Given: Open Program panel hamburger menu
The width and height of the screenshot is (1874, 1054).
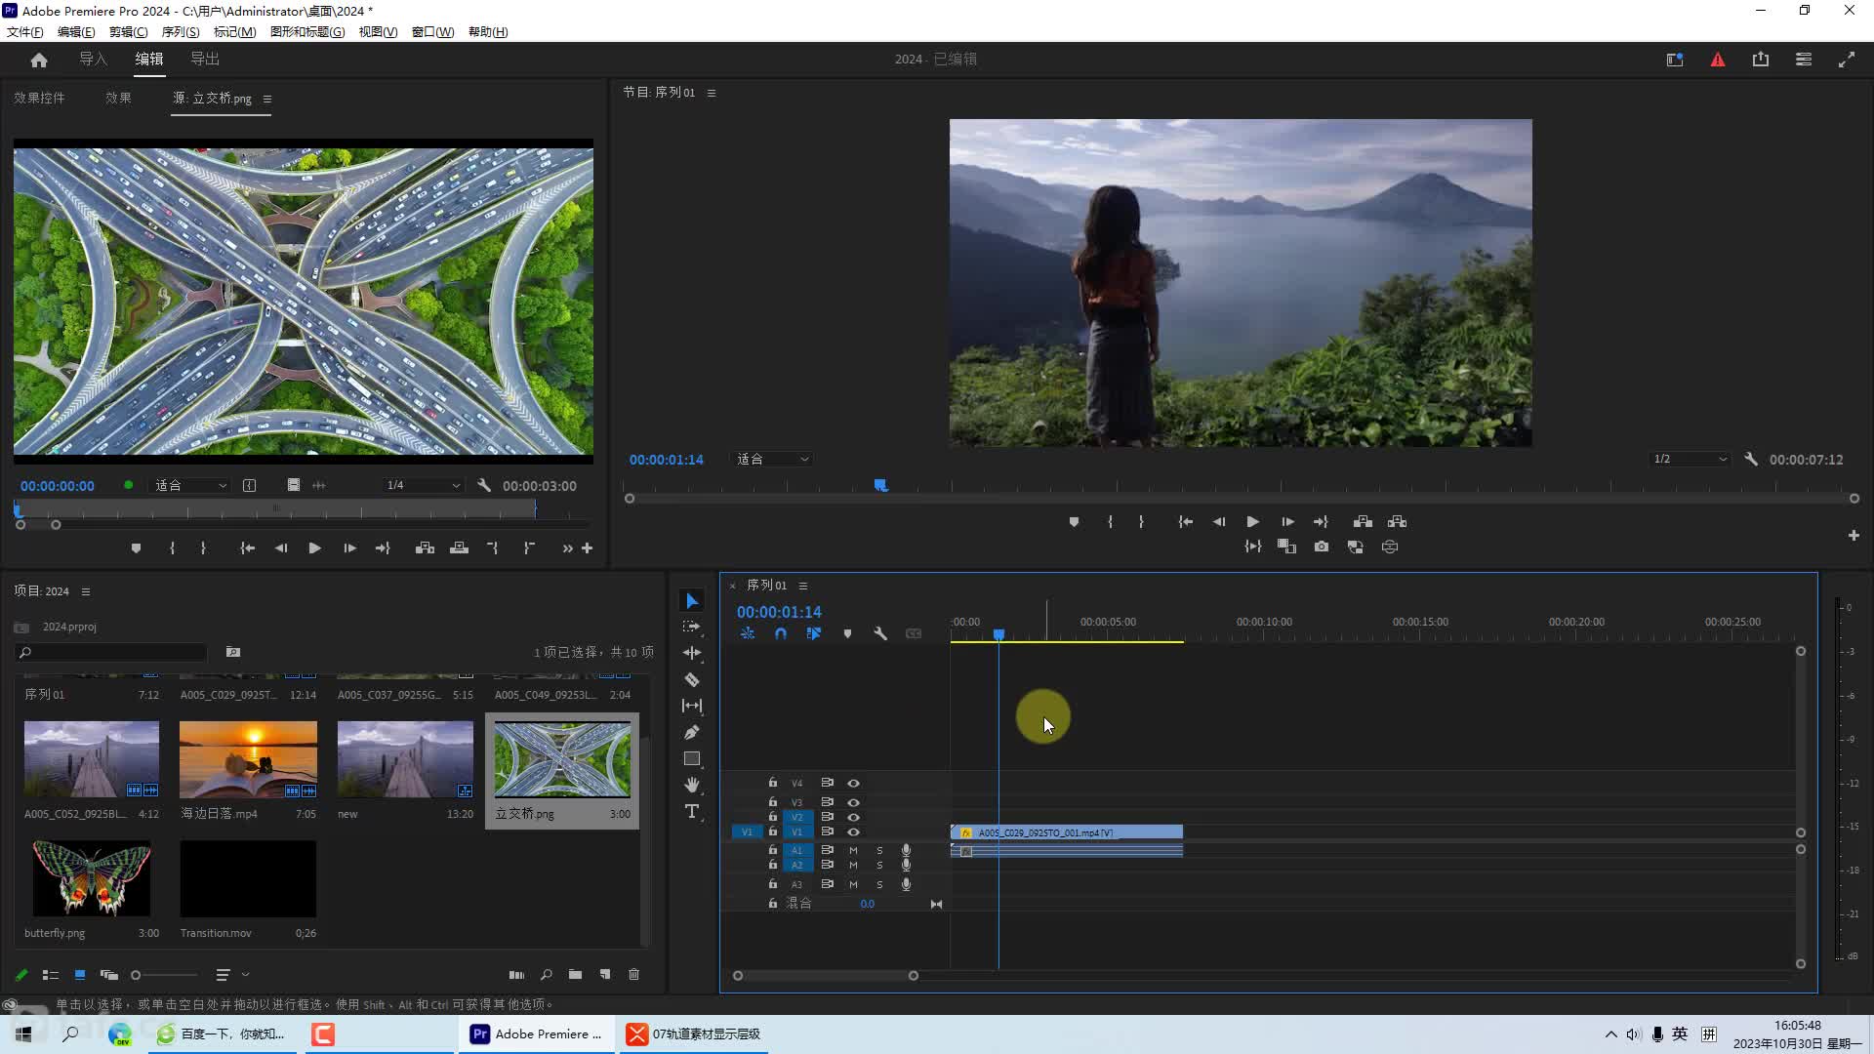Looking at the screenshot, I should [x=712, y=93].
